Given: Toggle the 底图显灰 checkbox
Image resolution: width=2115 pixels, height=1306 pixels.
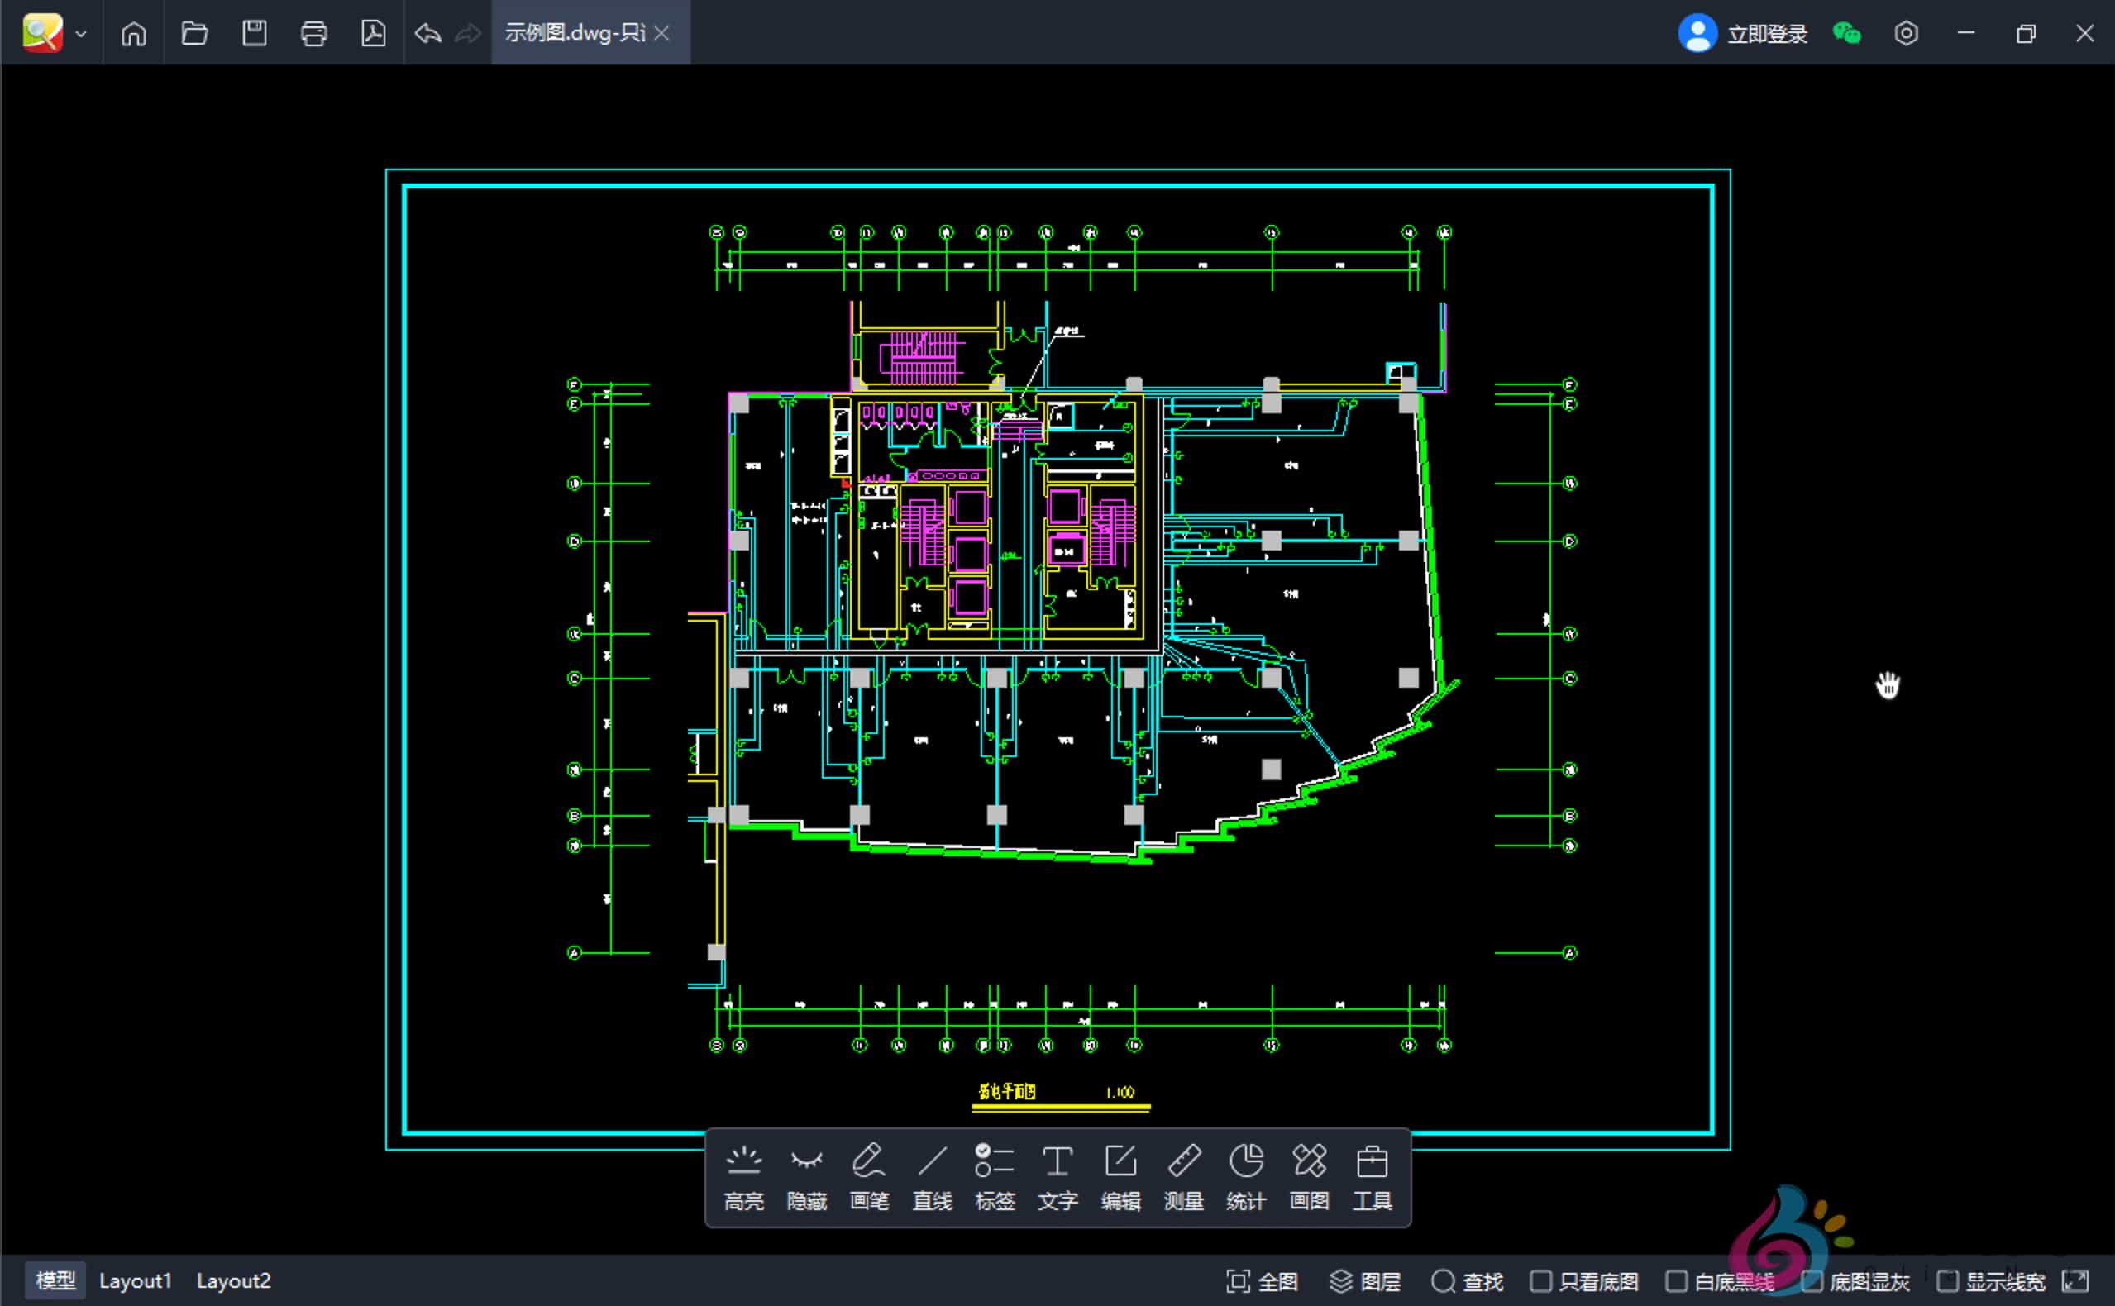Looking at the screenshot, I should (1812, 1280).
